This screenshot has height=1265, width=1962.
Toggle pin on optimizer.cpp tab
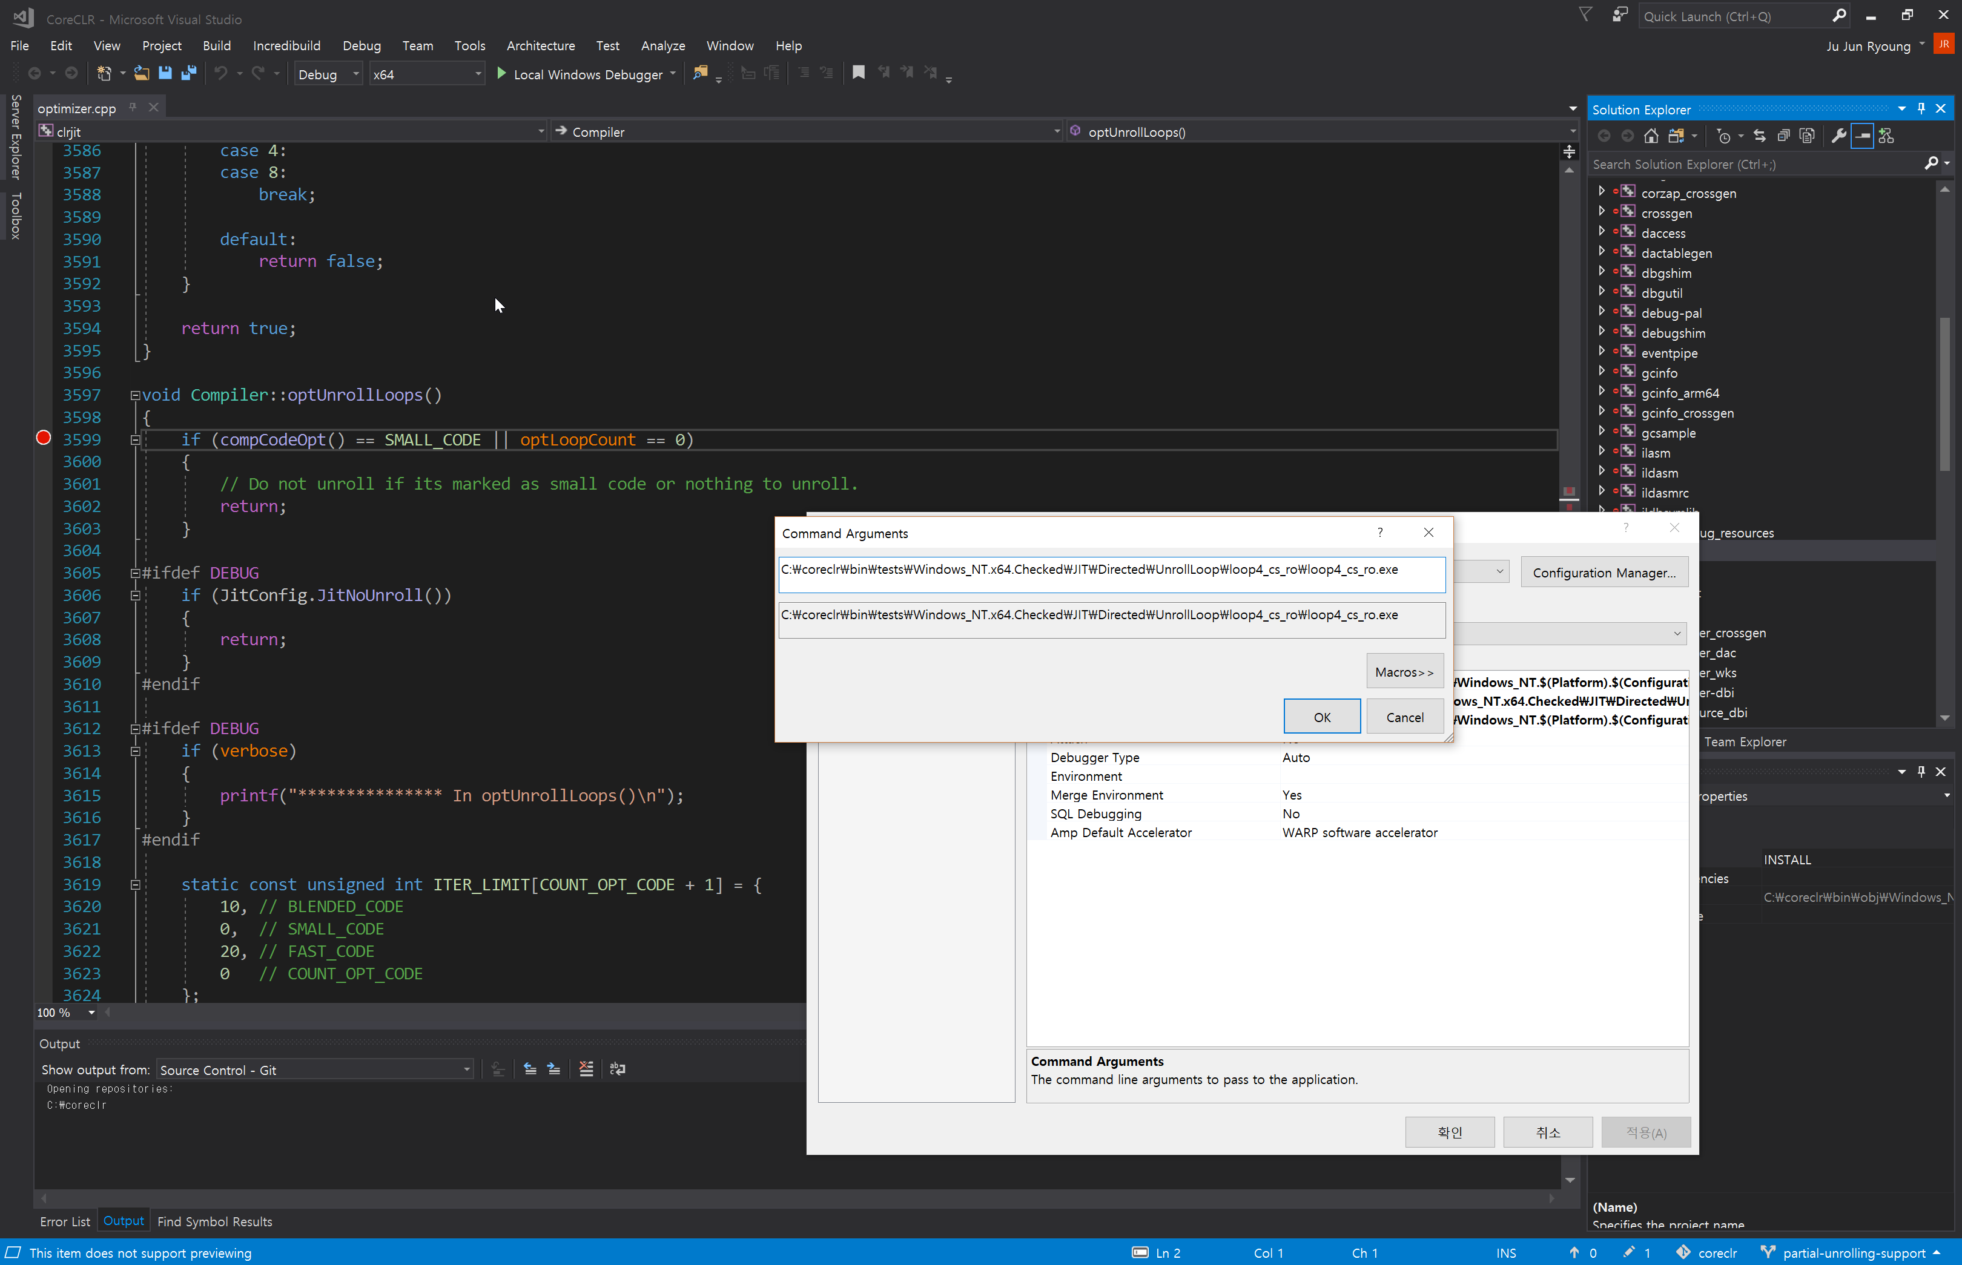tap(132, 108)
